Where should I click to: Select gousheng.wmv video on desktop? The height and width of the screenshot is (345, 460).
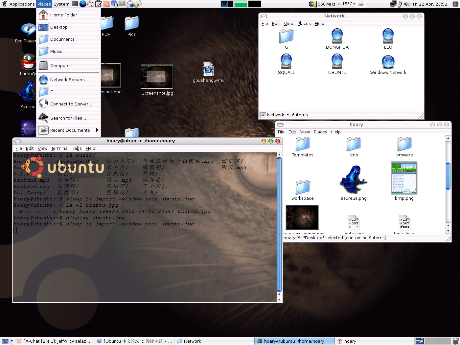(x=209, y=72)
